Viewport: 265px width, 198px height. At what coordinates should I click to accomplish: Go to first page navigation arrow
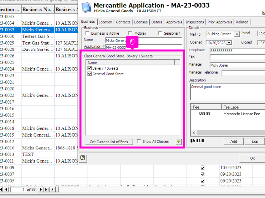(x=2, y=189)
